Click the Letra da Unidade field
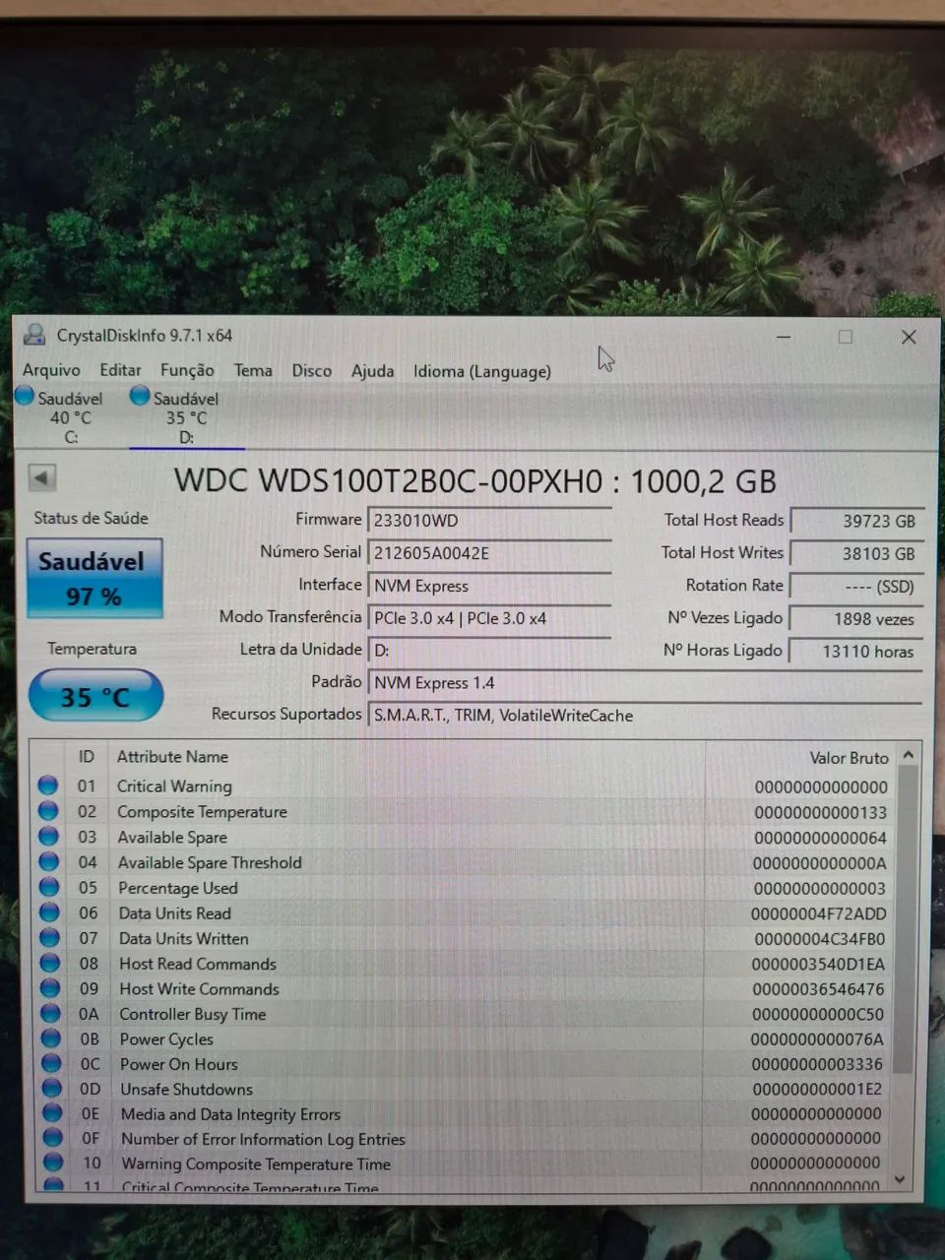The width and height of the screenshot is (945, 1260). (x=489, y=651)
